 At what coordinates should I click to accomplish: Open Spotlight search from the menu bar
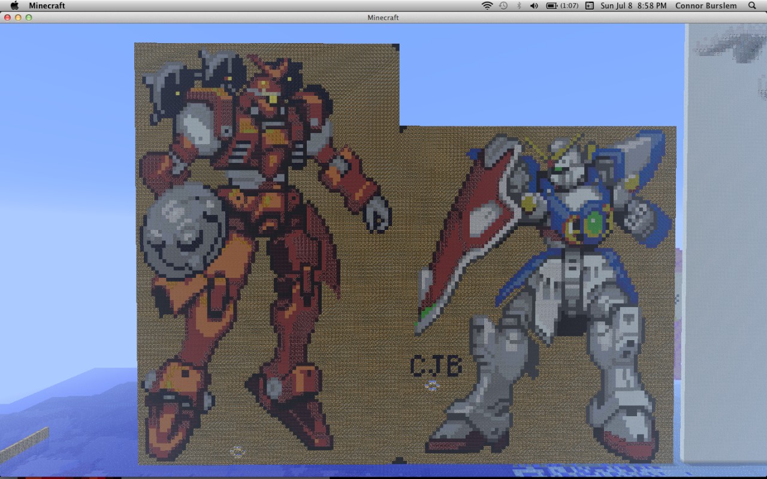(x=751, y=5)
